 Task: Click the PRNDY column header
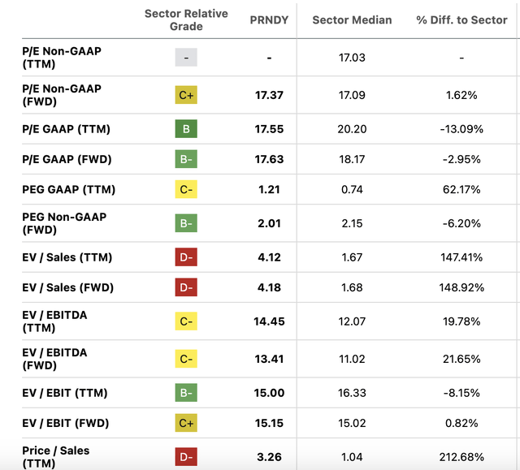[x=268, y=19]
